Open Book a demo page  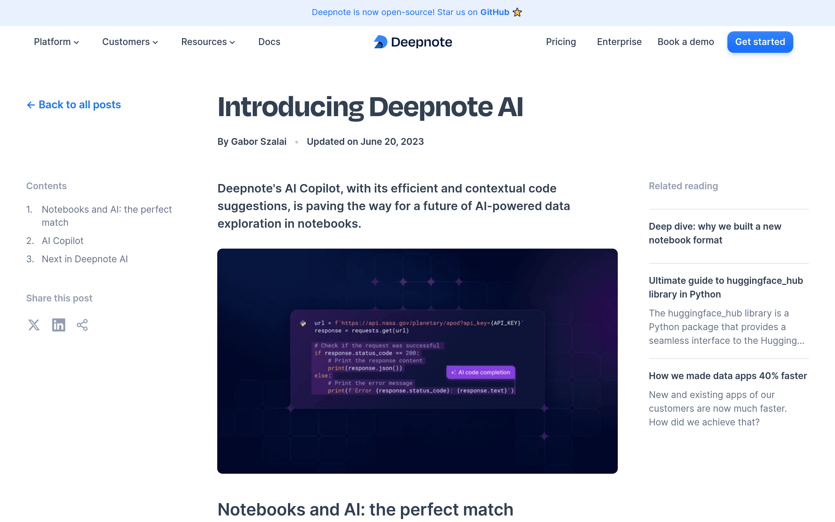pyautogui.click(x=686, y=42)
